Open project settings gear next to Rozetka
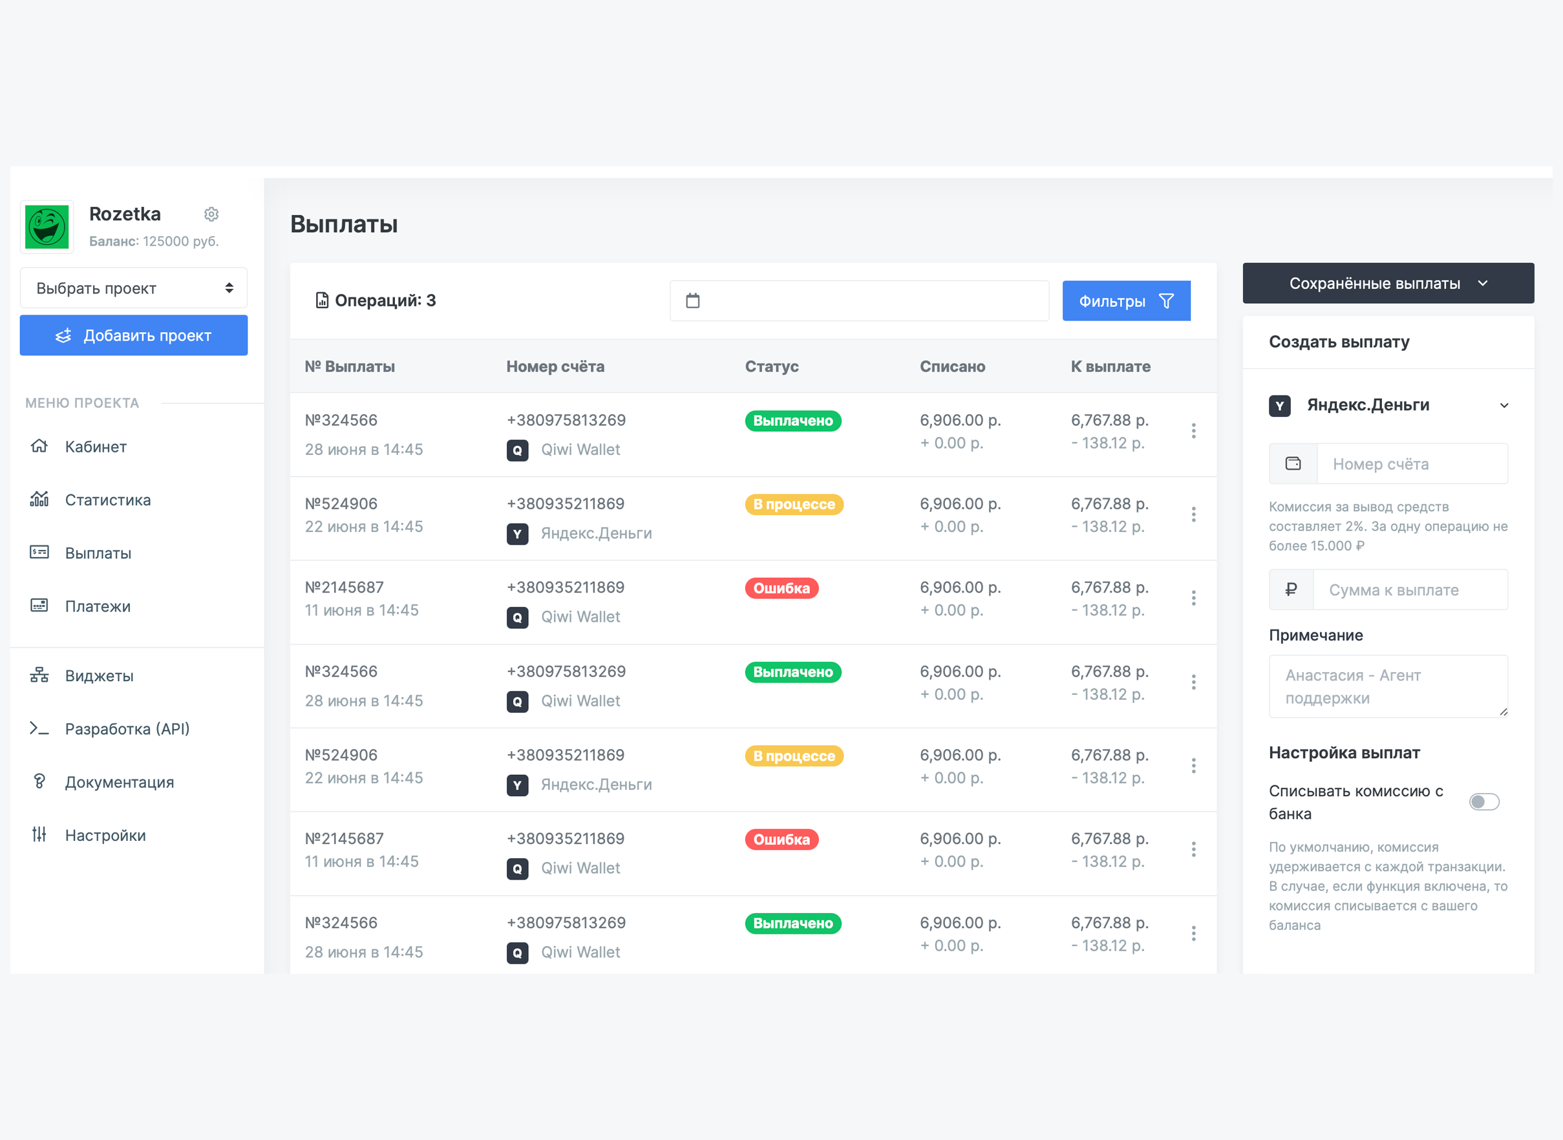The image size is (1563, 1140). pos(211,215)
